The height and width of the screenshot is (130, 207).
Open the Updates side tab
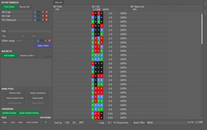[x=205, y=12]
